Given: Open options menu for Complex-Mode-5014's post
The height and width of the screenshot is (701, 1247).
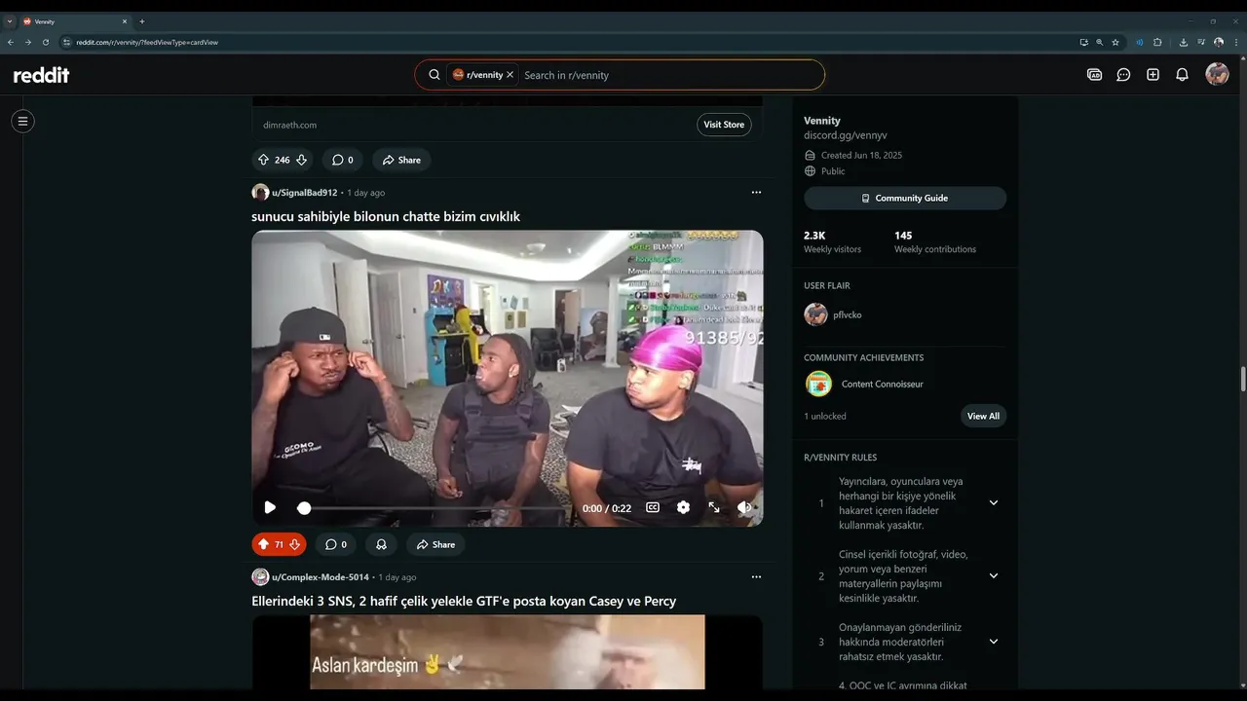Looking at the screenshot, I should 756,577.
